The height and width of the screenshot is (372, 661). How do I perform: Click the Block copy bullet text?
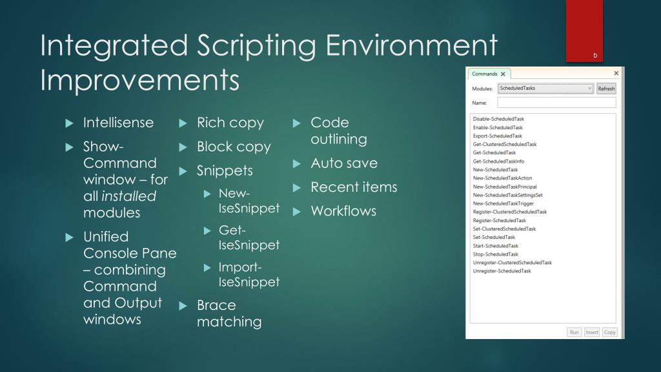[x=234, y=147]
